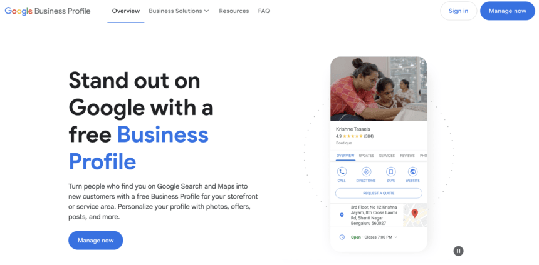The height and width of the screenshot is (265, 539).
Task: Select the OVERVIEW tab in phone preview
Action: coord(345,156)
